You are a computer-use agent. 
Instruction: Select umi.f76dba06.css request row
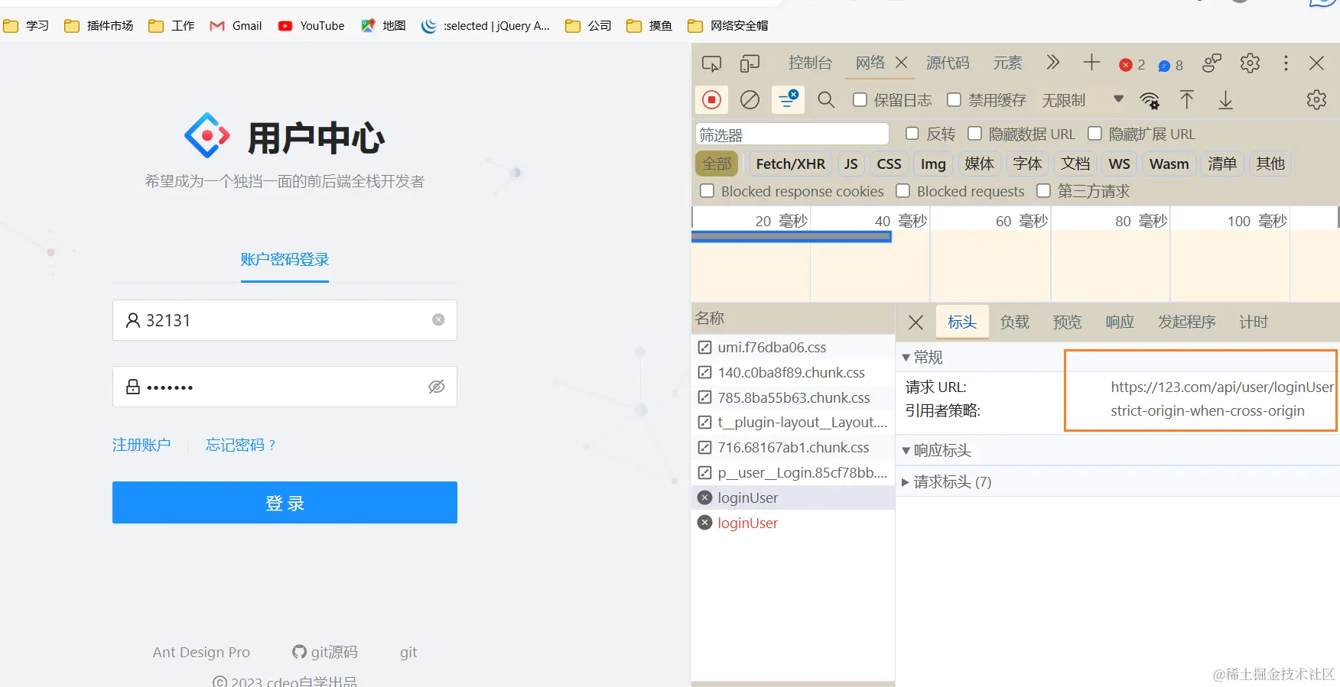[x=793, y=347]
